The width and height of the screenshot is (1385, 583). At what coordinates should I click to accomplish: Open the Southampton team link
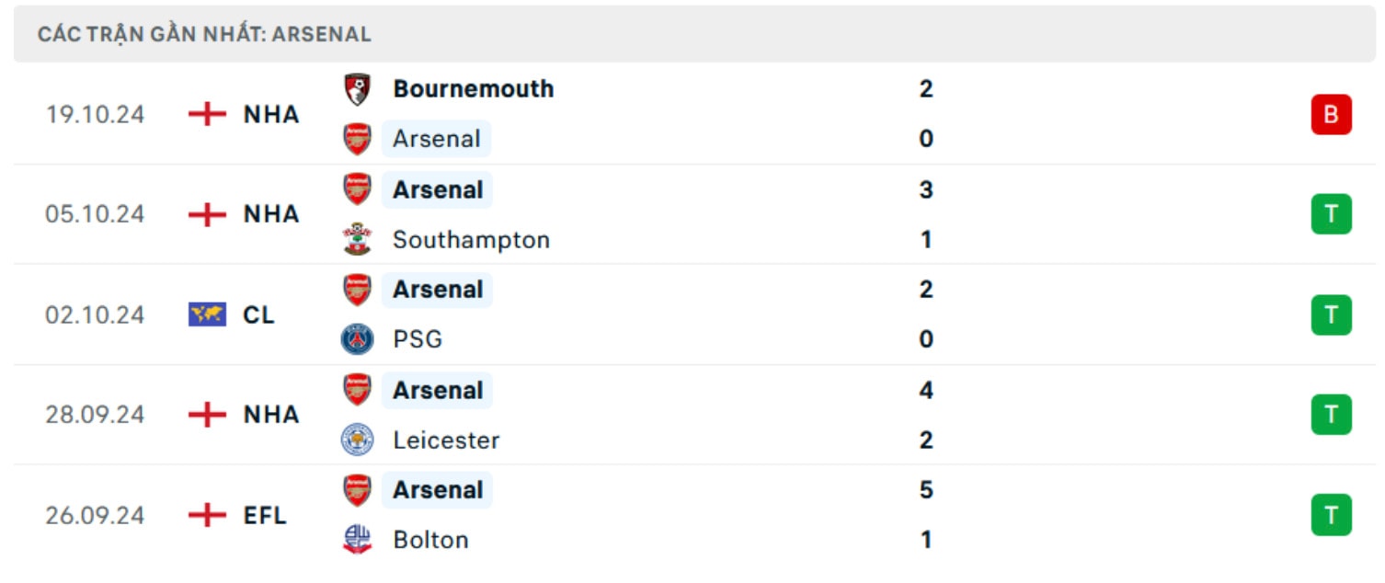coord(471,240)
